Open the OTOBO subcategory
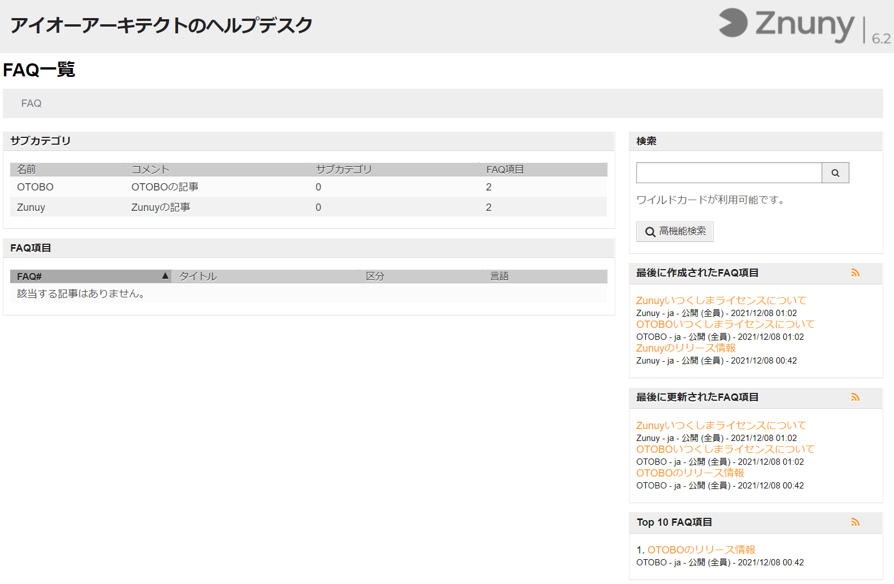 35,187
